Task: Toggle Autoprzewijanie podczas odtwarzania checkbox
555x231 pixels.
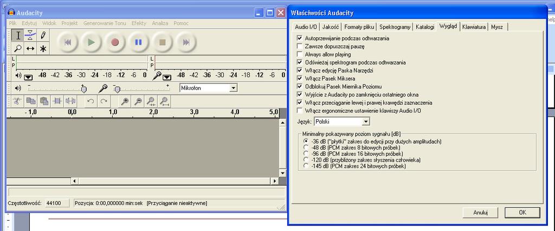Action: click(x=300, y=38)
